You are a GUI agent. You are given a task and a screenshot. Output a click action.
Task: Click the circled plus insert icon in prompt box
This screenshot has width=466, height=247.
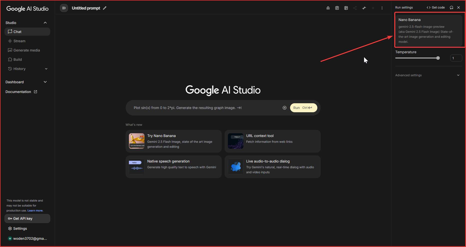[285, 108]
